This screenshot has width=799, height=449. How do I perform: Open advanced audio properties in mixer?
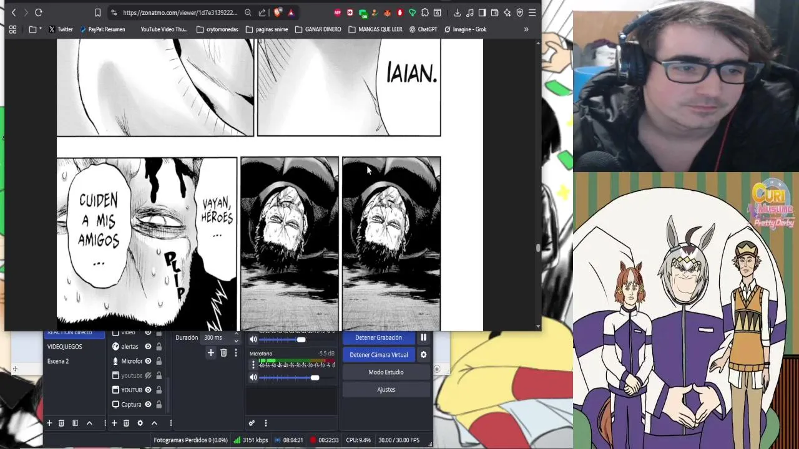252,423
